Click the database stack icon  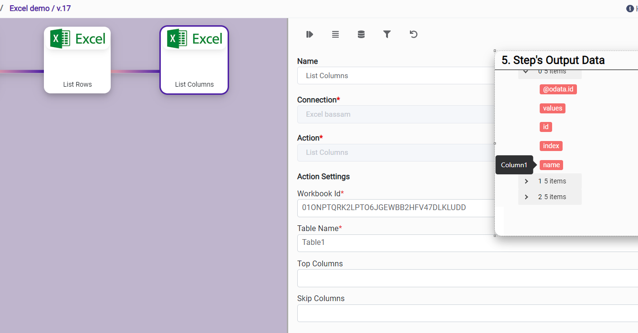pos(361,34)
